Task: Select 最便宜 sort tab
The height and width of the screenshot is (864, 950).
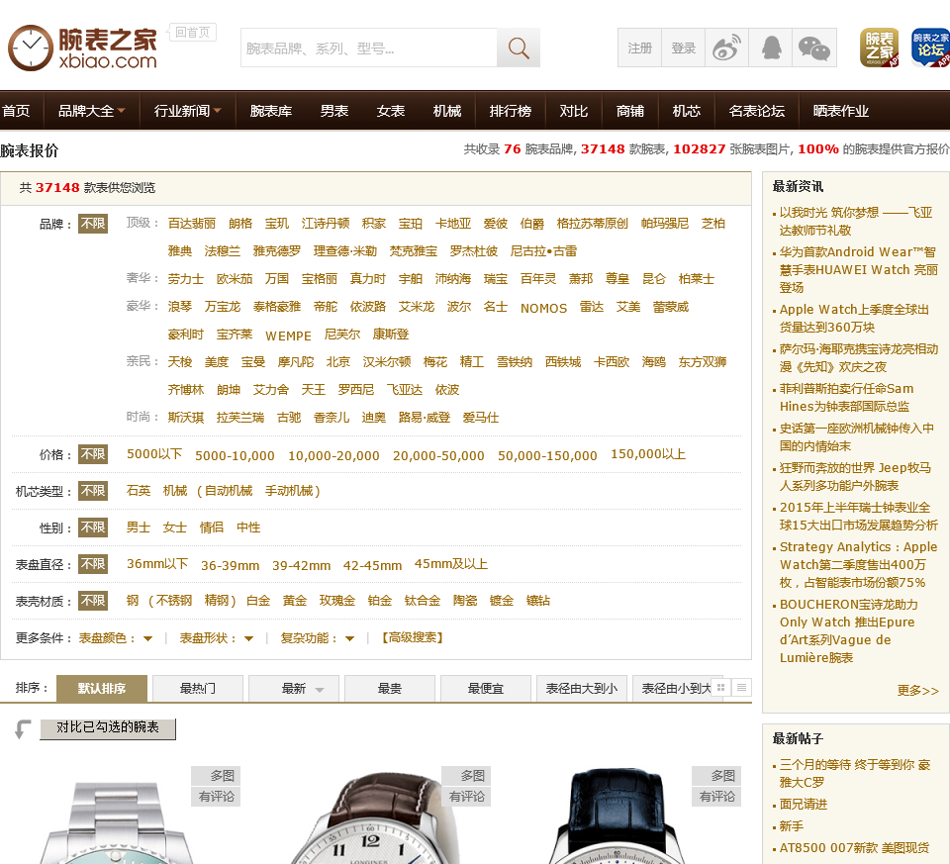Action: (x=486, y=688)
